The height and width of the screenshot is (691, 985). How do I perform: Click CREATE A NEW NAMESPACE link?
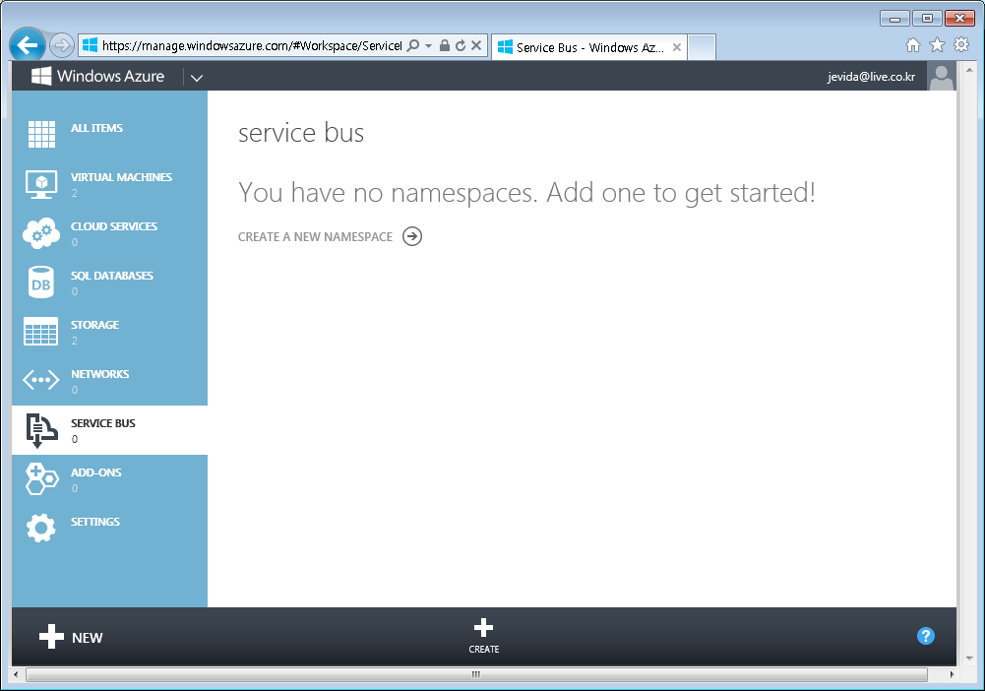click(x=315, y=237)
